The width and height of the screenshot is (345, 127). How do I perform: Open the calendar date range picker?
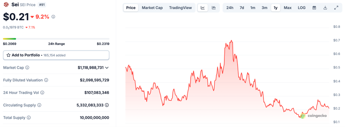pos(314,8)
